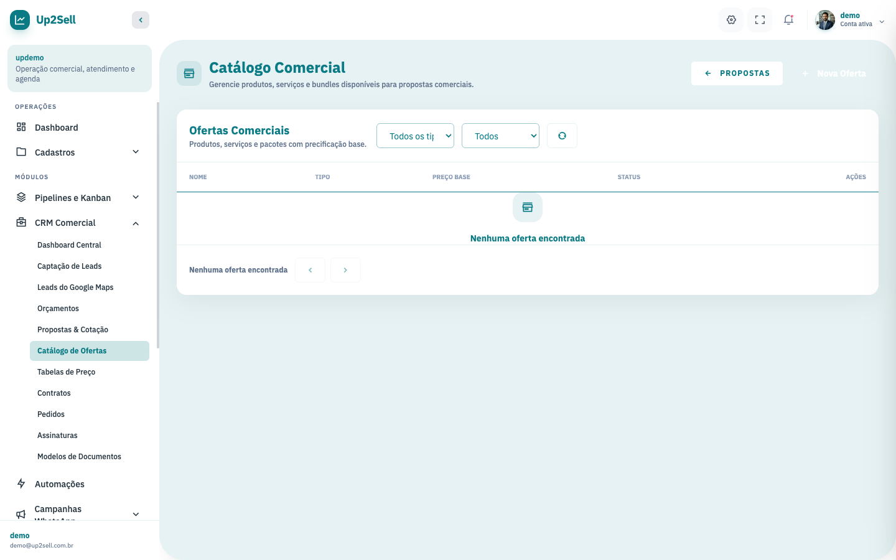
Task: Click the Nova Oferta button
Action: (x=834, y=73)
